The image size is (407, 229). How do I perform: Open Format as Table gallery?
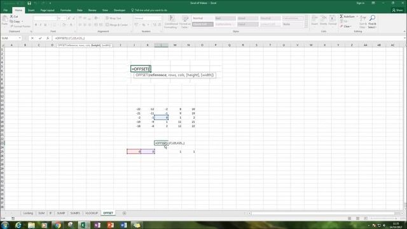[185, 22]
